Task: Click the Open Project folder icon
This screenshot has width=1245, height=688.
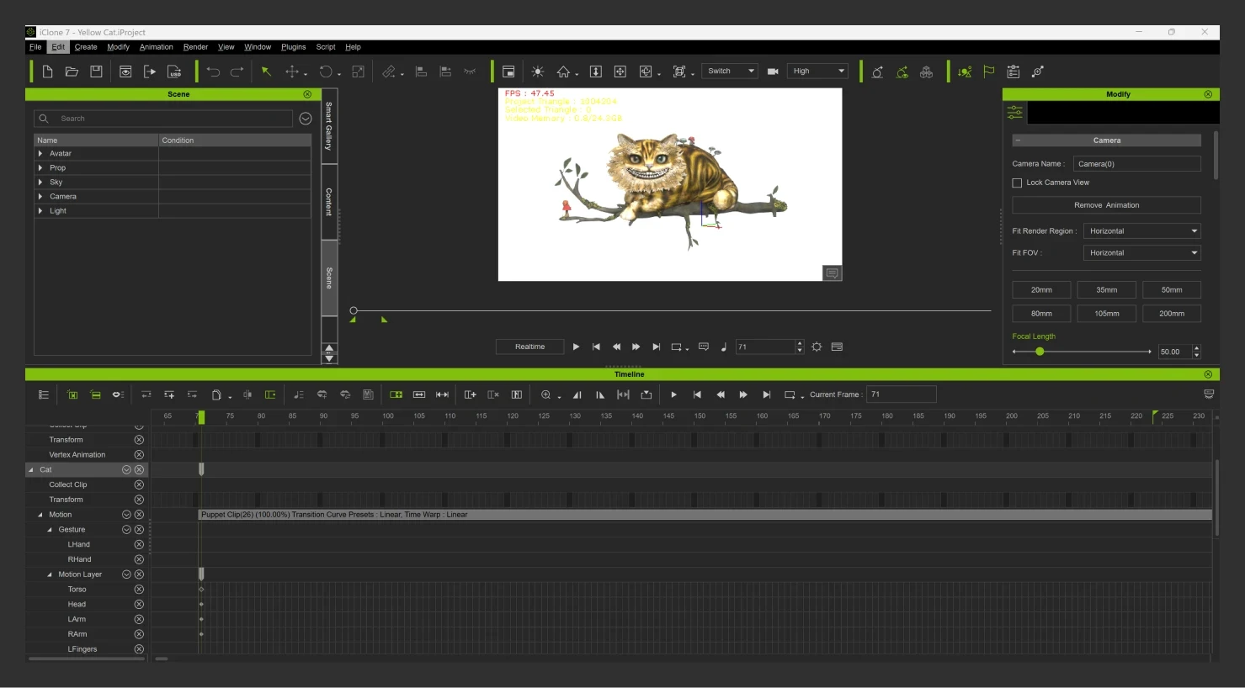Action: point(72,71)
